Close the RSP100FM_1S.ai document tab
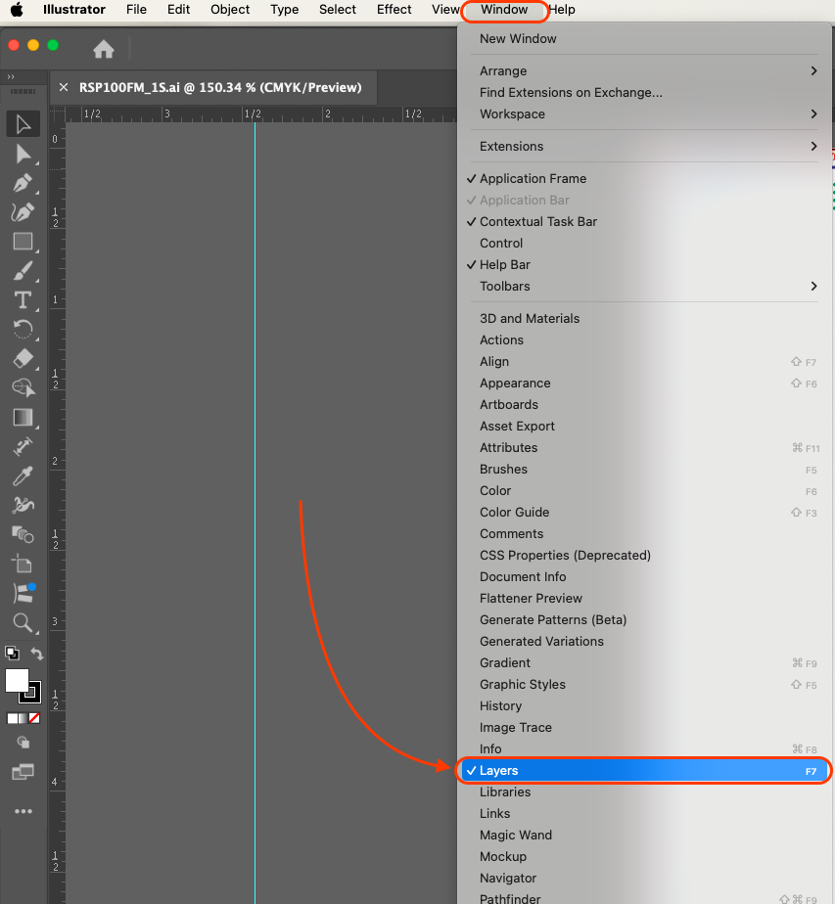The image size is (835, 904). [64, 88]
